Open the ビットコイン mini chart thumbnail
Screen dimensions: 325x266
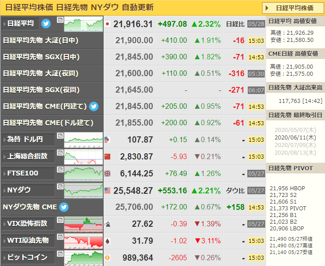(x=83, y=258)
